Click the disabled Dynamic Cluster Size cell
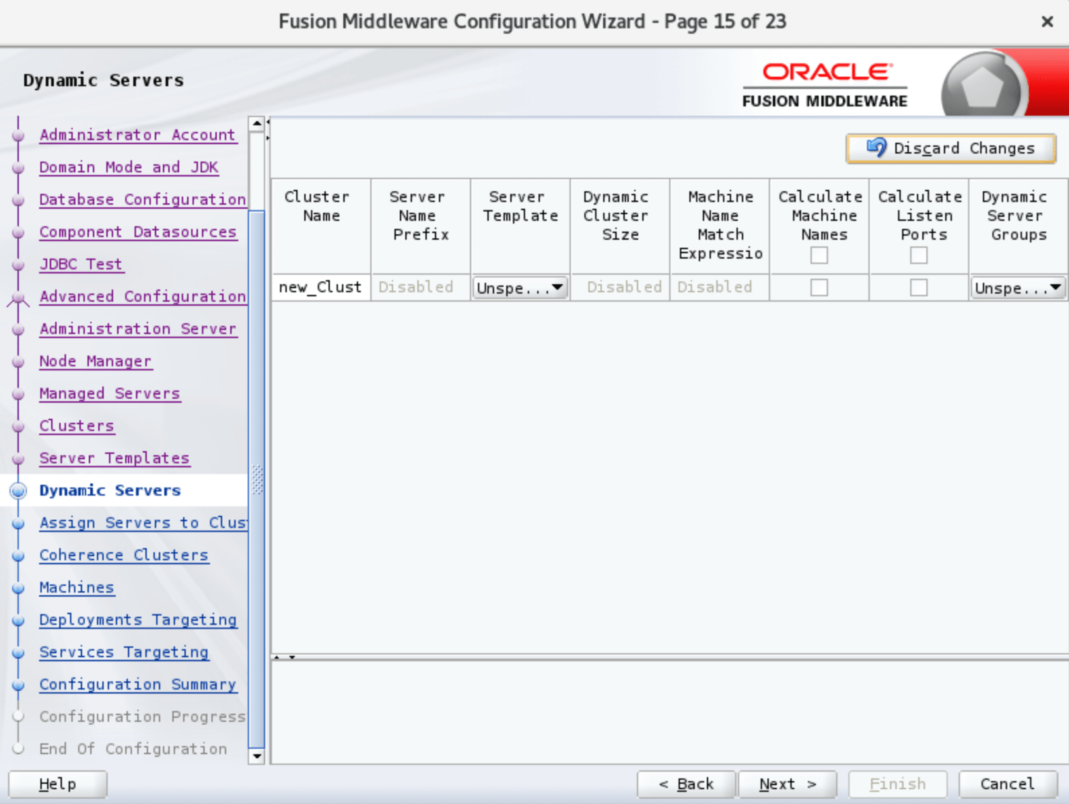 point(620,288)
